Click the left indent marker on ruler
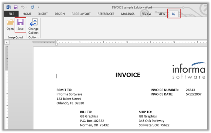 coord(56,44)
